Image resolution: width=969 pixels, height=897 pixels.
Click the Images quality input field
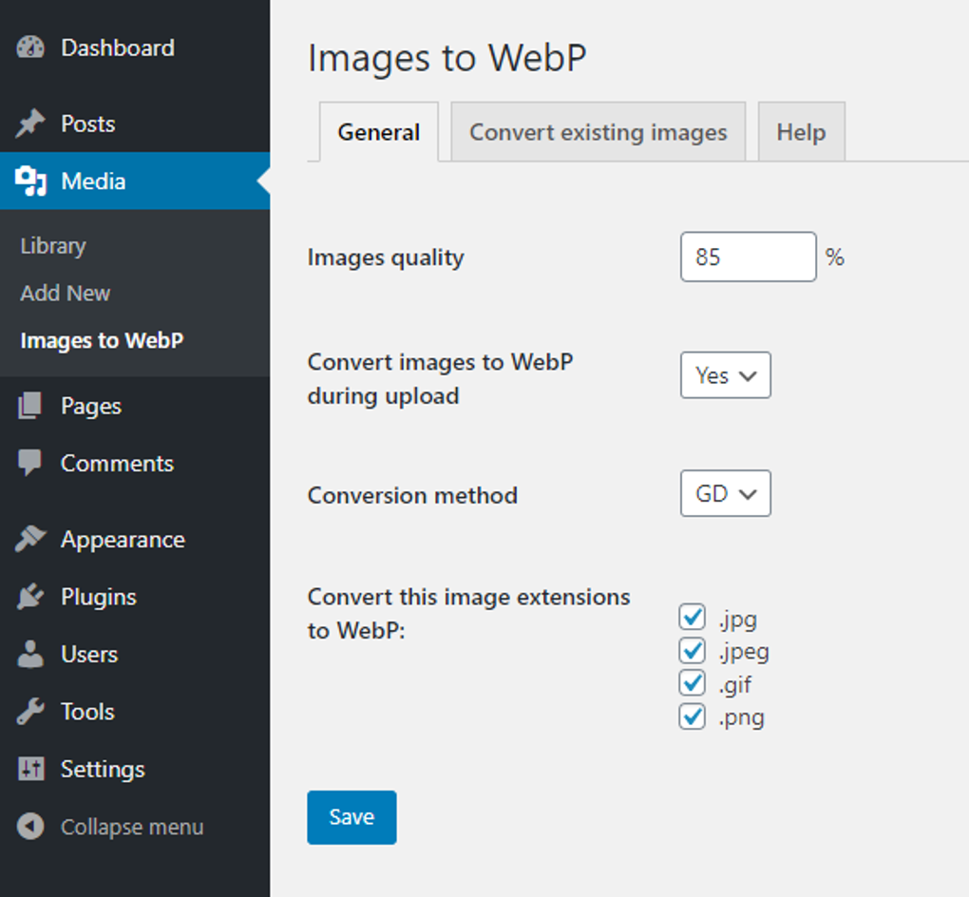(748, 257)
